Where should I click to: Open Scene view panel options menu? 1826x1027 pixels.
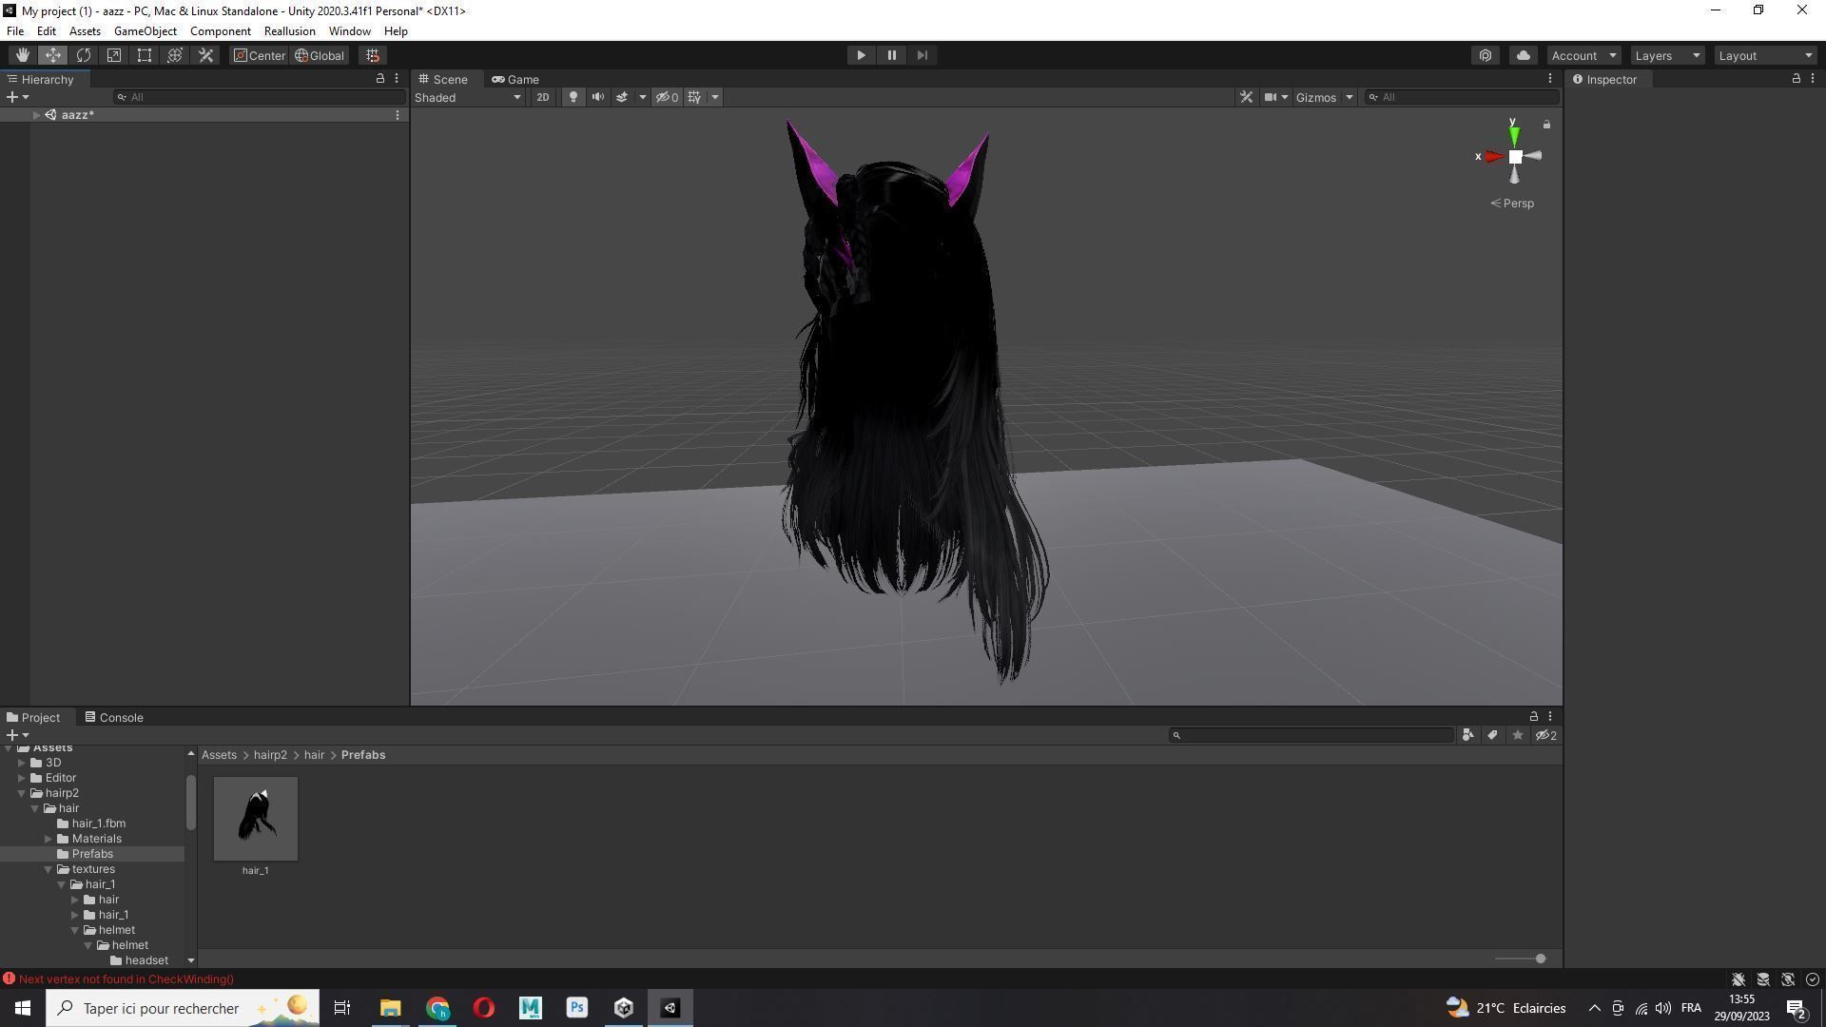[1550, 79]
